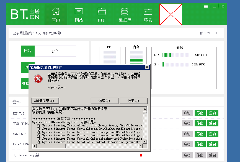This screenshot has width=240, height=162.
Task: Click the red error icon in dialog
Action: [x=38, y=79]
